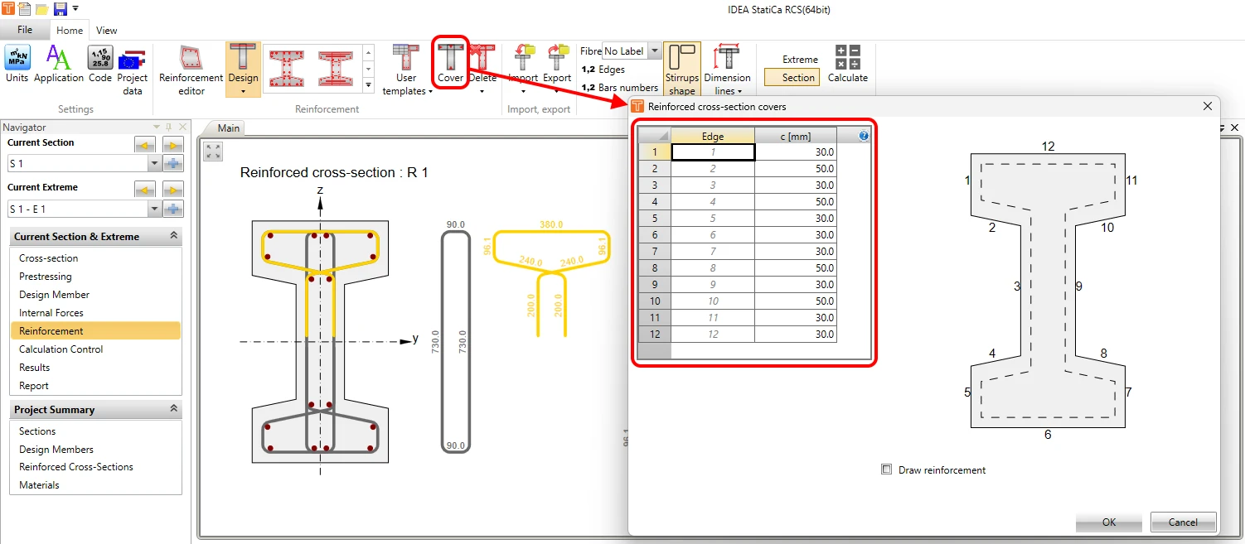Select Section display mode
The height and width of the screenshot is (544, 1245).
792,78
